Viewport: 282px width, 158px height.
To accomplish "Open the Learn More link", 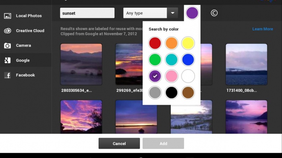I will tap(263, 29).
